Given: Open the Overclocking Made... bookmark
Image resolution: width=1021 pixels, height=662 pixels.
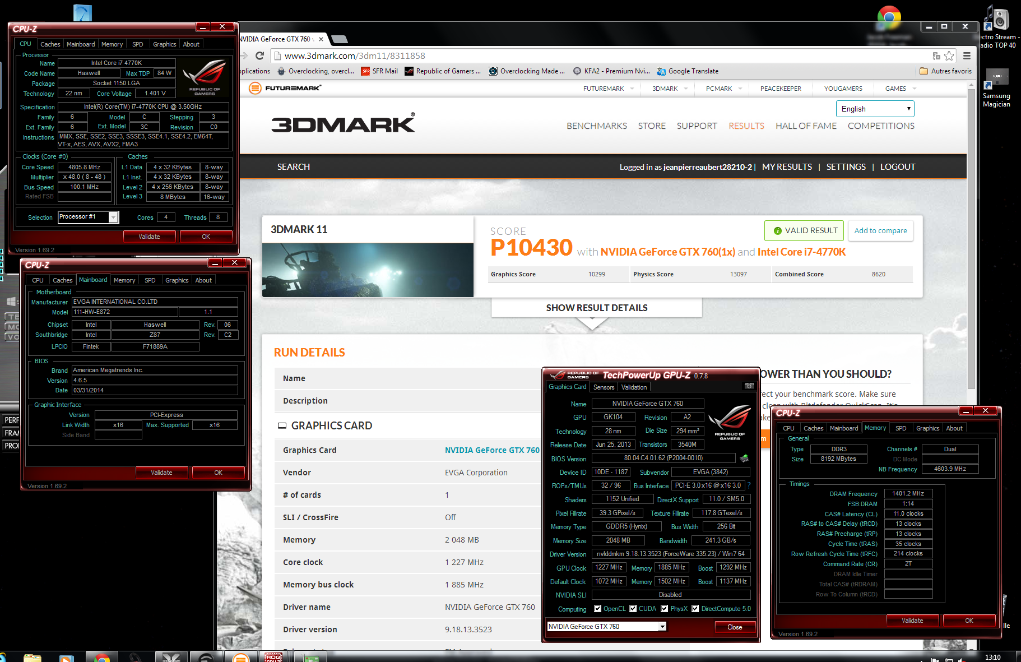Looking at the screenshot, I should (527, 71).
